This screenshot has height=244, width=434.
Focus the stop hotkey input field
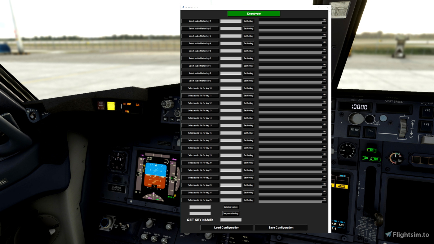coord(200,207)
